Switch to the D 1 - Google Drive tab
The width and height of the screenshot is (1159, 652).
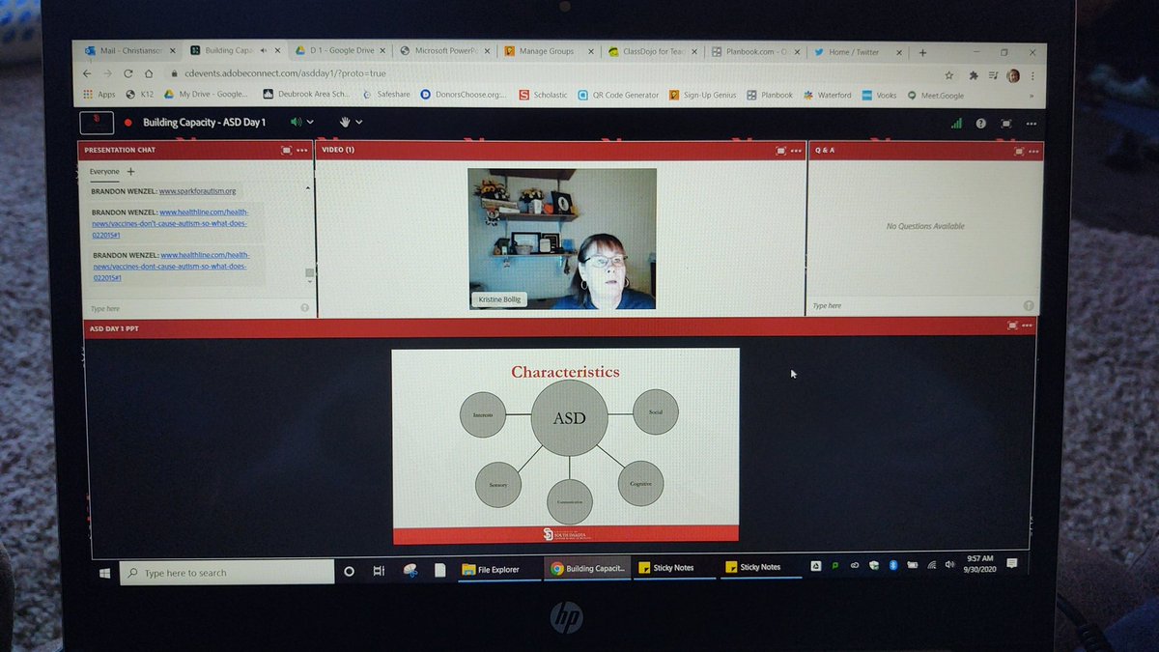(x=340, y=51)
